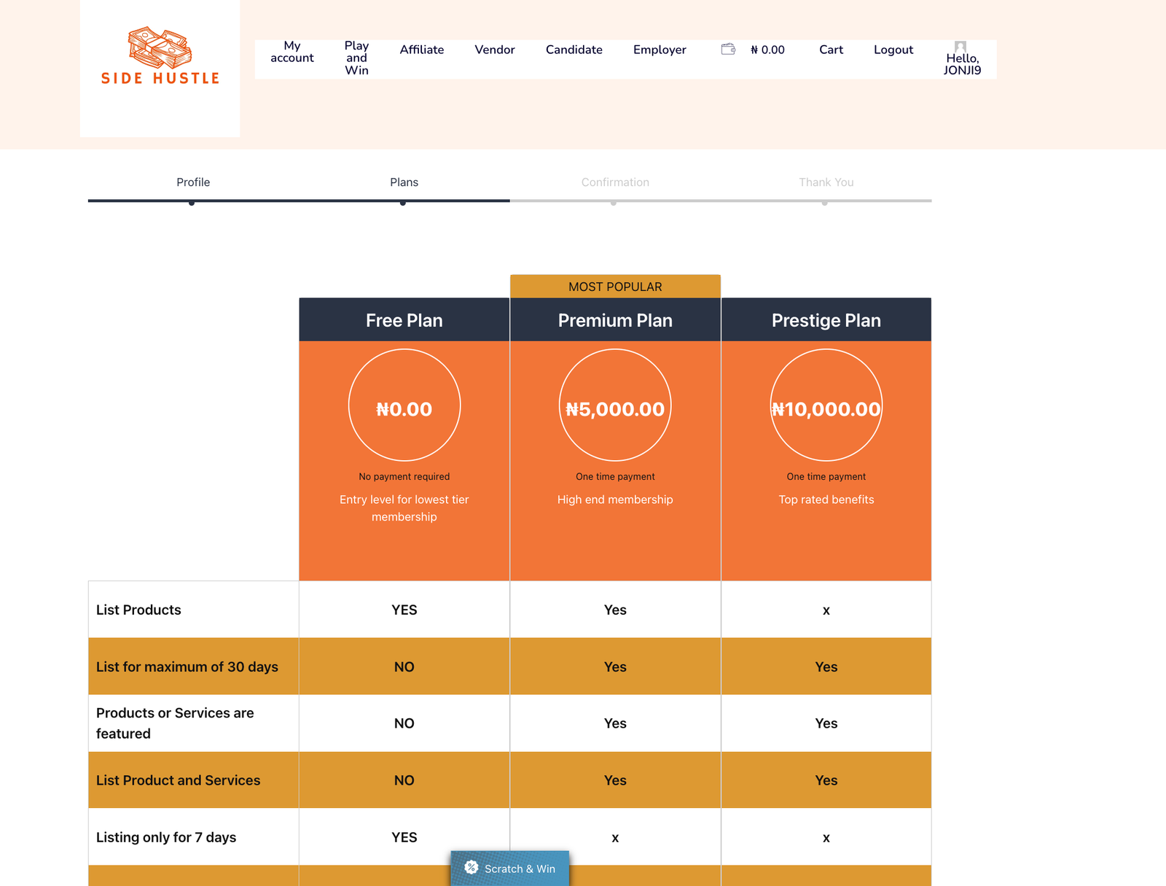Go to Play and Win page

click(x=356, y=58)
